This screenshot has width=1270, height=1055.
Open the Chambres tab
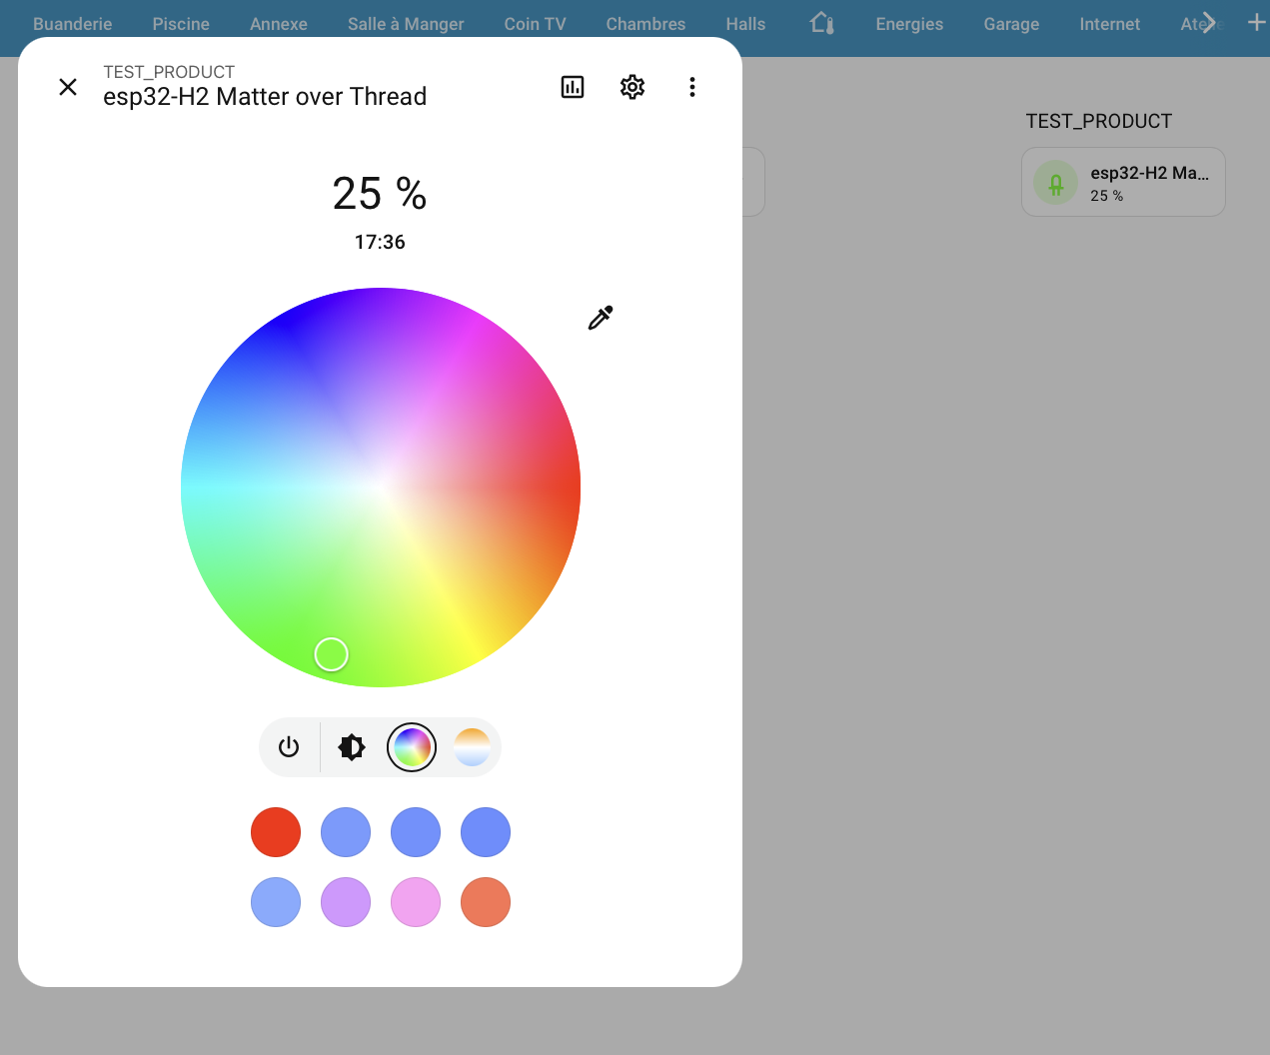(644, 23)
